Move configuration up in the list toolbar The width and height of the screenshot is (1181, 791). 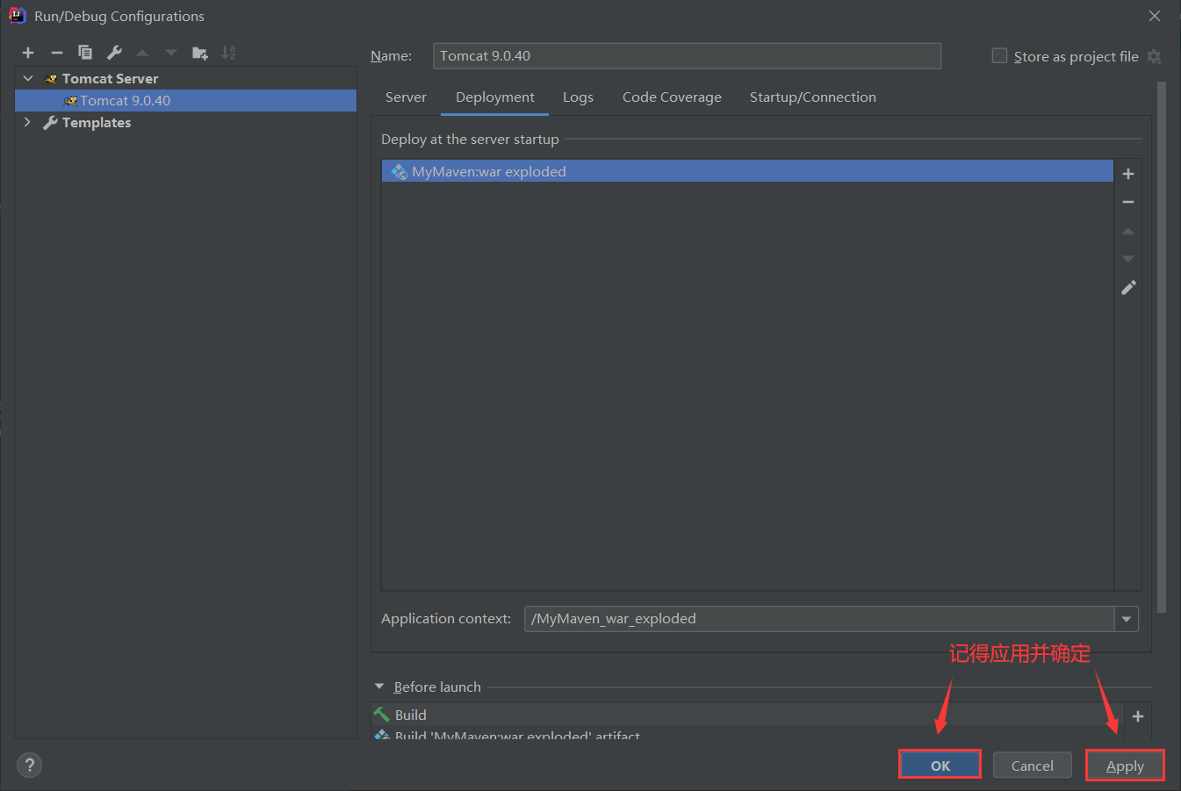click(142, 53)
